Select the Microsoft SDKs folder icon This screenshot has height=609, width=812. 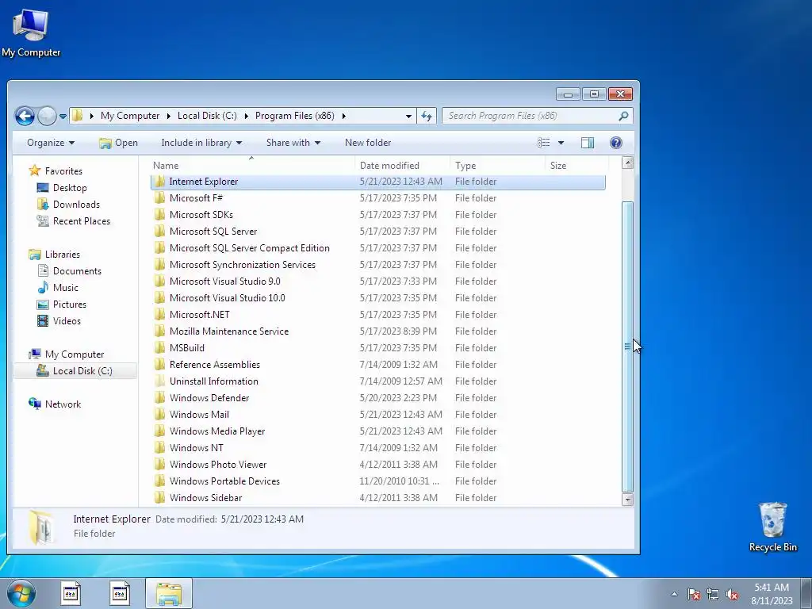(x=160, y=215)
